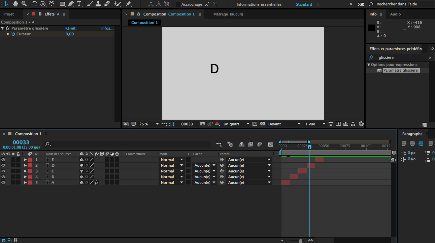Open the RGB channel display icon
This screenshot has height=243, width=435.
click(x=217, y=124)
